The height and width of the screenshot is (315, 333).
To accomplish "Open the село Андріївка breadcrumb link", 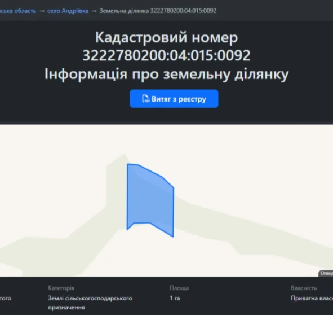I will tap(68, 11).
